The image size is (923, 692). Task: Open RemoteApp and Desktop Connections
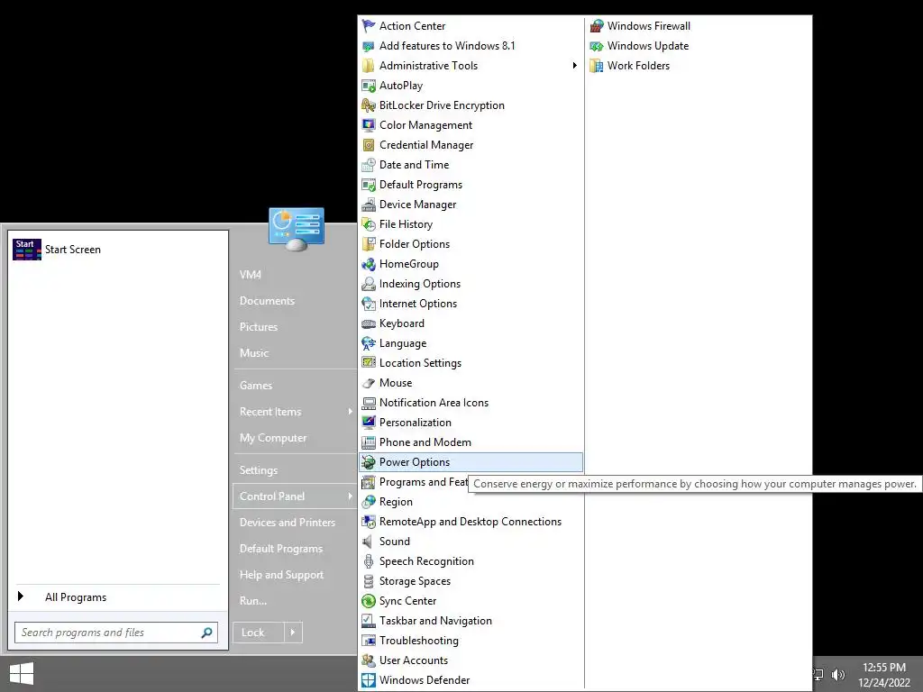tap(471, 522)
